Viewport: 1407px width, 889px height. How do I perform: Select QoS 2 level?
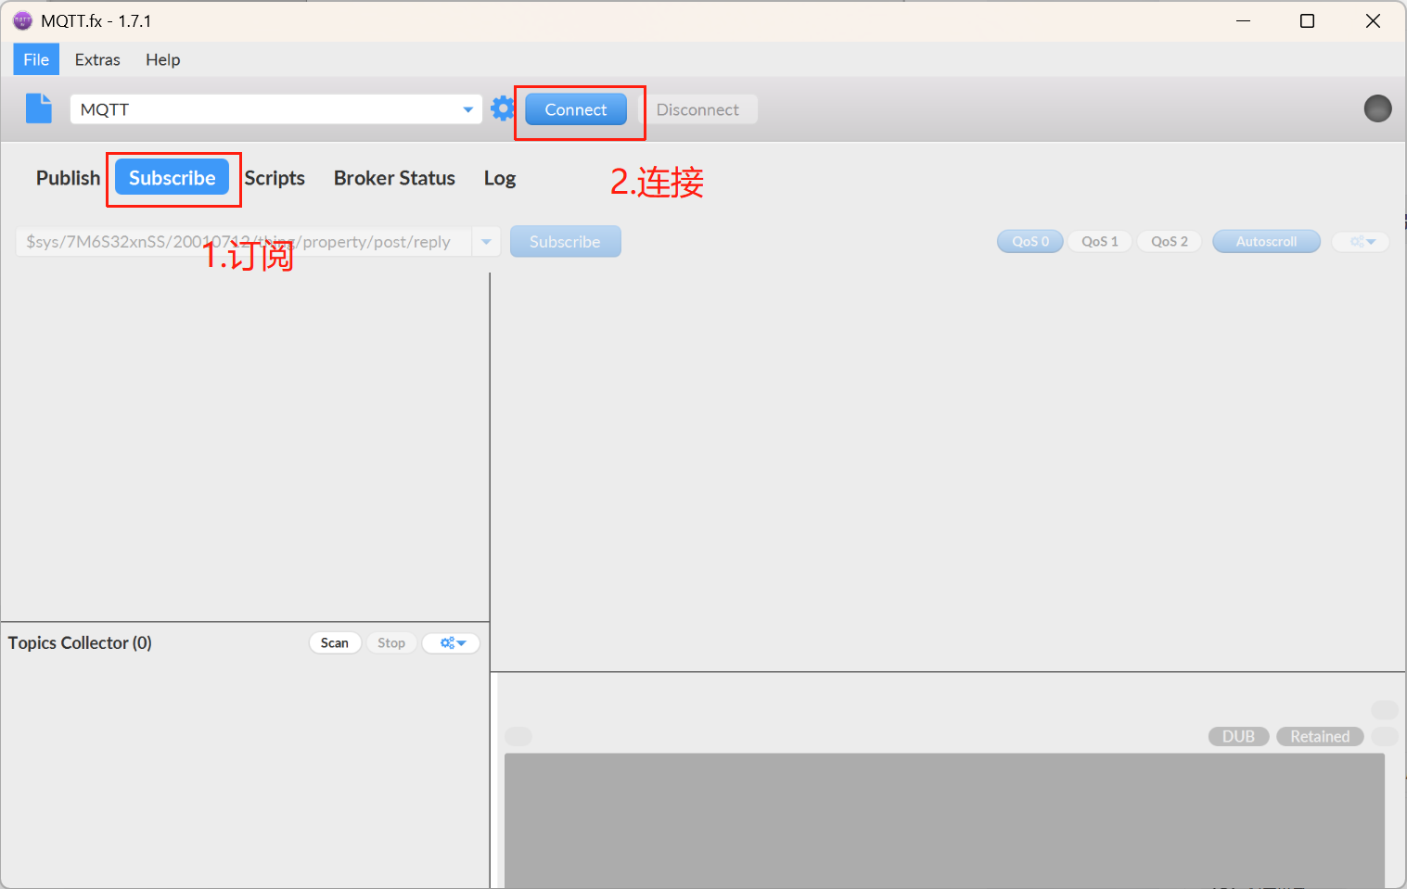tap(1170, 241)
